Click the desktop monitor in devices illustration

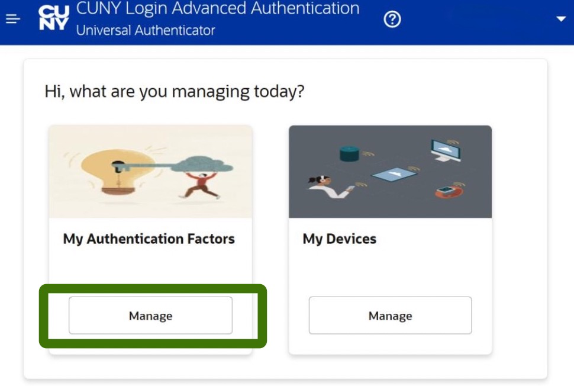446,150
